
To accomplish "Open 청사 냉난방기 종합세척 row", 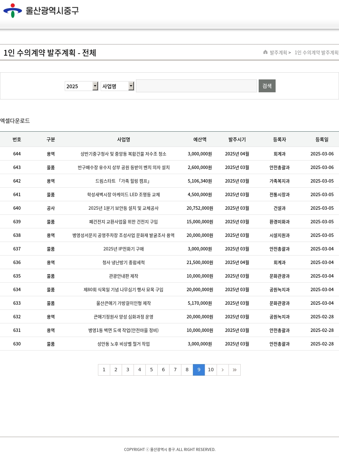I will pos(123,262).
